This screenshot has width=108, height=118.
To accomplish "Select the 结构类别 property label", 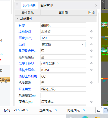I will point(25,32).
